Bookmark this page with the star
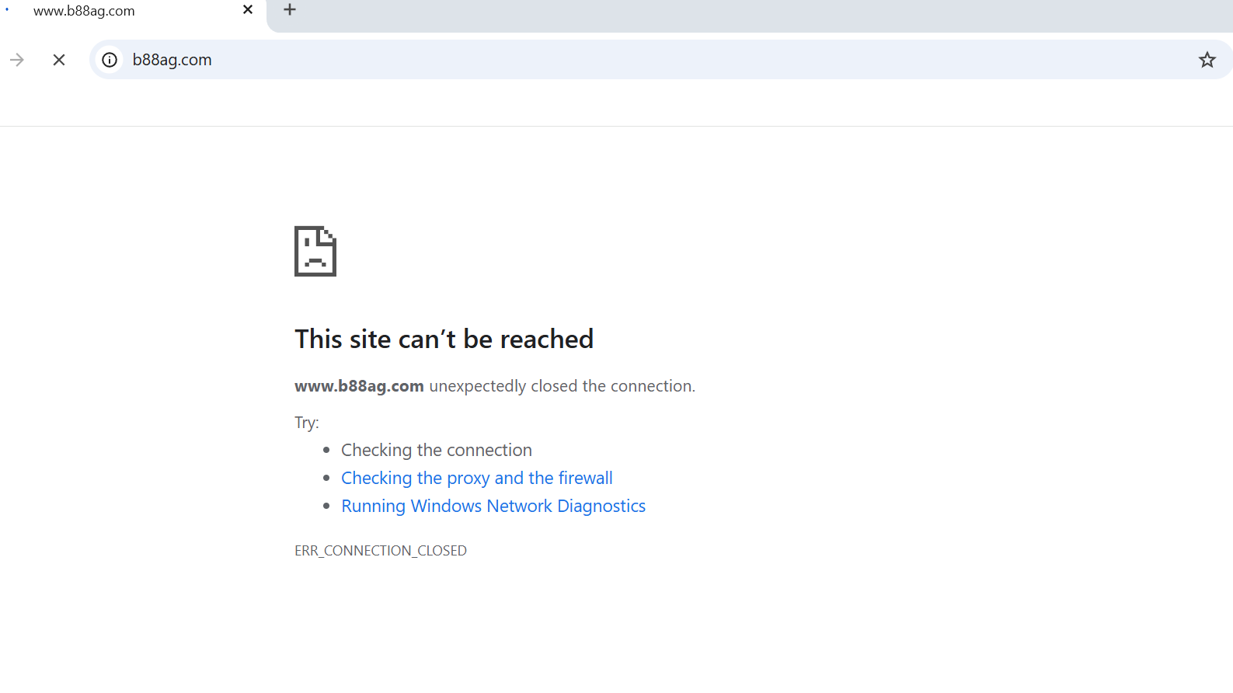Screen dimensions: 1233x693 (1207, 60)
